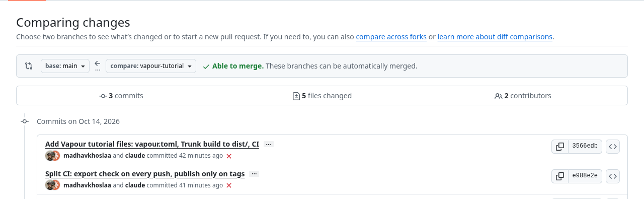Click failed status X on Split CI commit

click(x=229, y=186)
